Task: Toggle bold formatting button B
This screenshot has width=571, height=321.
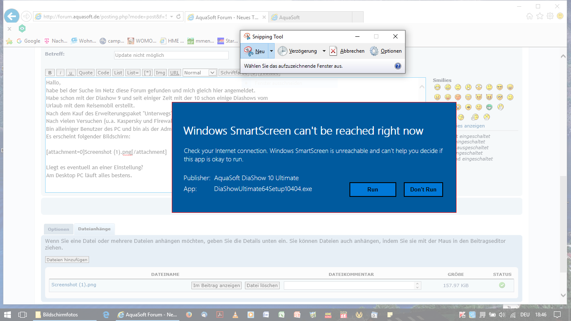Action: click(50, 73)
